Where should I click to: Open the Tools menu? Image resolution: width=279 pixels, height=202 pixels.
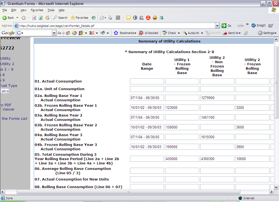pyautogui.click(x=51, y=10)
